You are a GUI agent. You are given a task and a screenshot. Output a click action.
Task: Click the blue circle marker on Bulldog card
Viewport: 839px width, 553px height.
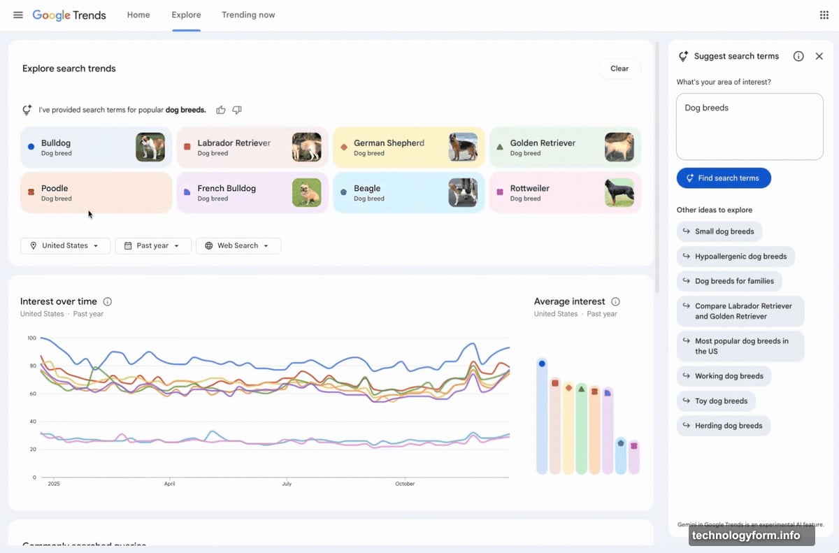(31, 147)
